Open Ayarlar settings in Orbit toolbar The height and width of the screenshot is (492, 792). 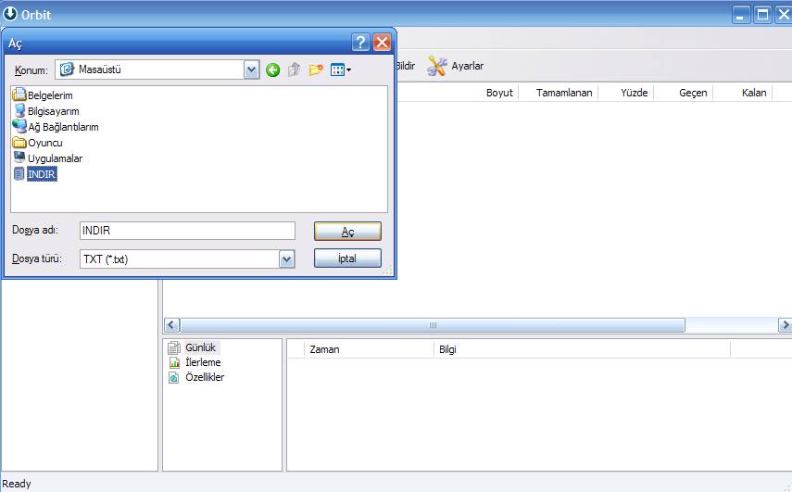[455, 66]
